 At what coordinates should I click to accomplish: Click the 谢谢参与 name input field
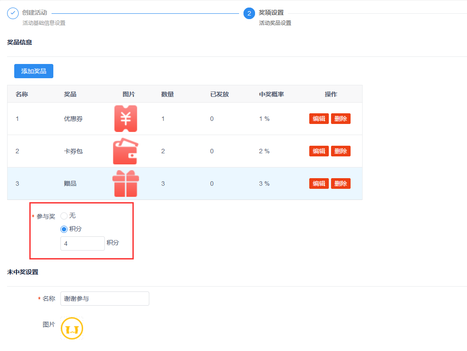point(105,299)
